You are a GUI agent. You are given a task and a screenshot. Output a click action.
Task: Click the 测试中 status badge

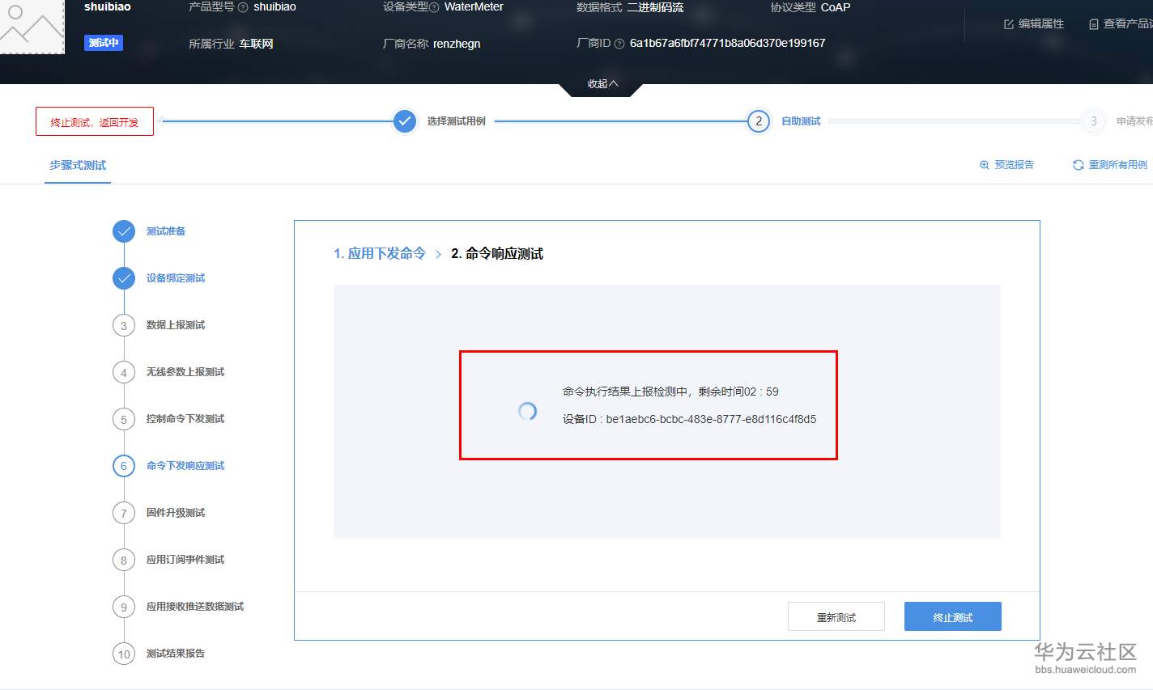104,43
